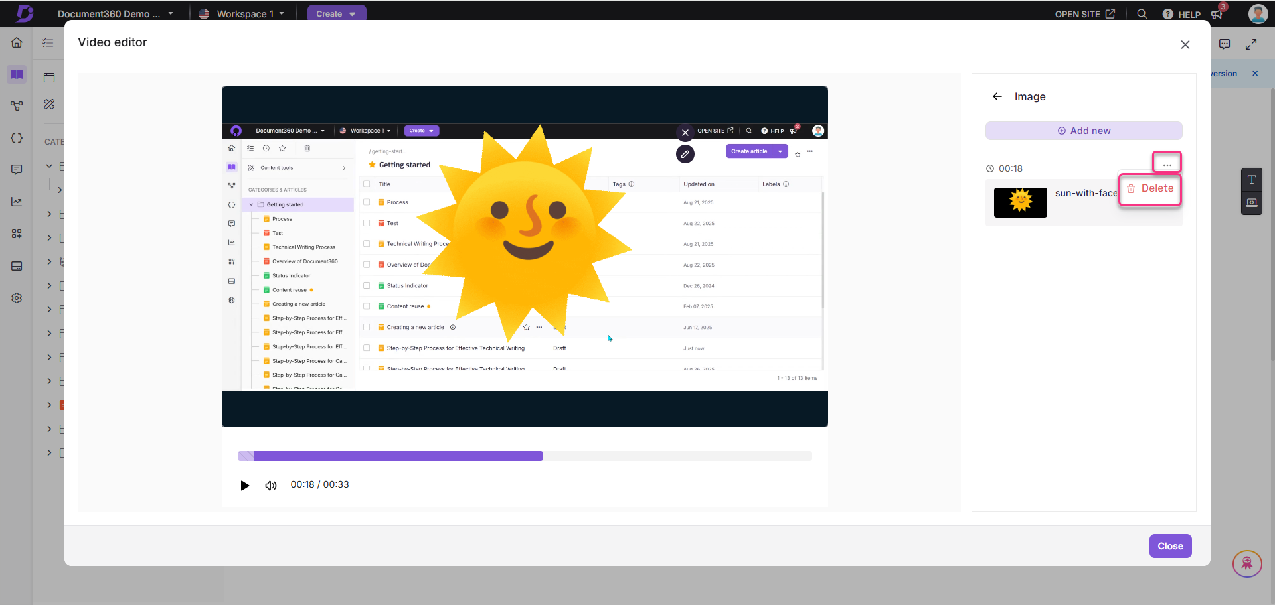Open Documentation book icon in sidebar
Viewport: 1275px width, 605px height.
17,74
